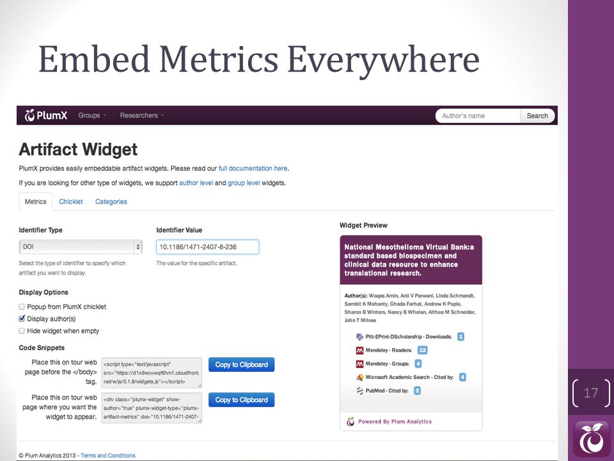Uncheck the Display author(s) checkbox
This screenshot has width=614, height=461.
[22, 319]
